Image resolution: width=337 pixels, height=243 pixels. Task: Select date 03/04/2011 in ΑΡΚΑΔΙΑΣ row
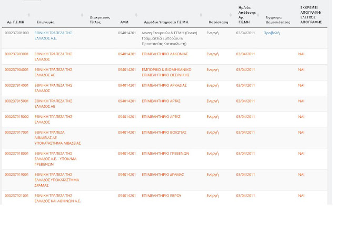coord(245,85)
